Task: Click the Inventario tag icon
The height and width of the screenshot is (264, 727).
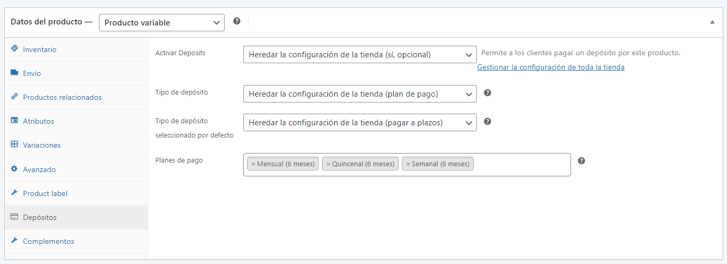Action: pos(14,49)
